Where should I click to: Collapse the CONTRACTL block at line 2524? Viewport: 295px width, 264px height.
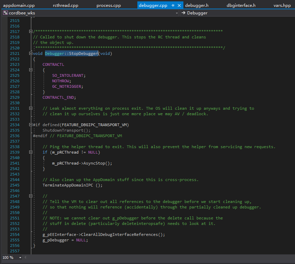tap(31, 70)
